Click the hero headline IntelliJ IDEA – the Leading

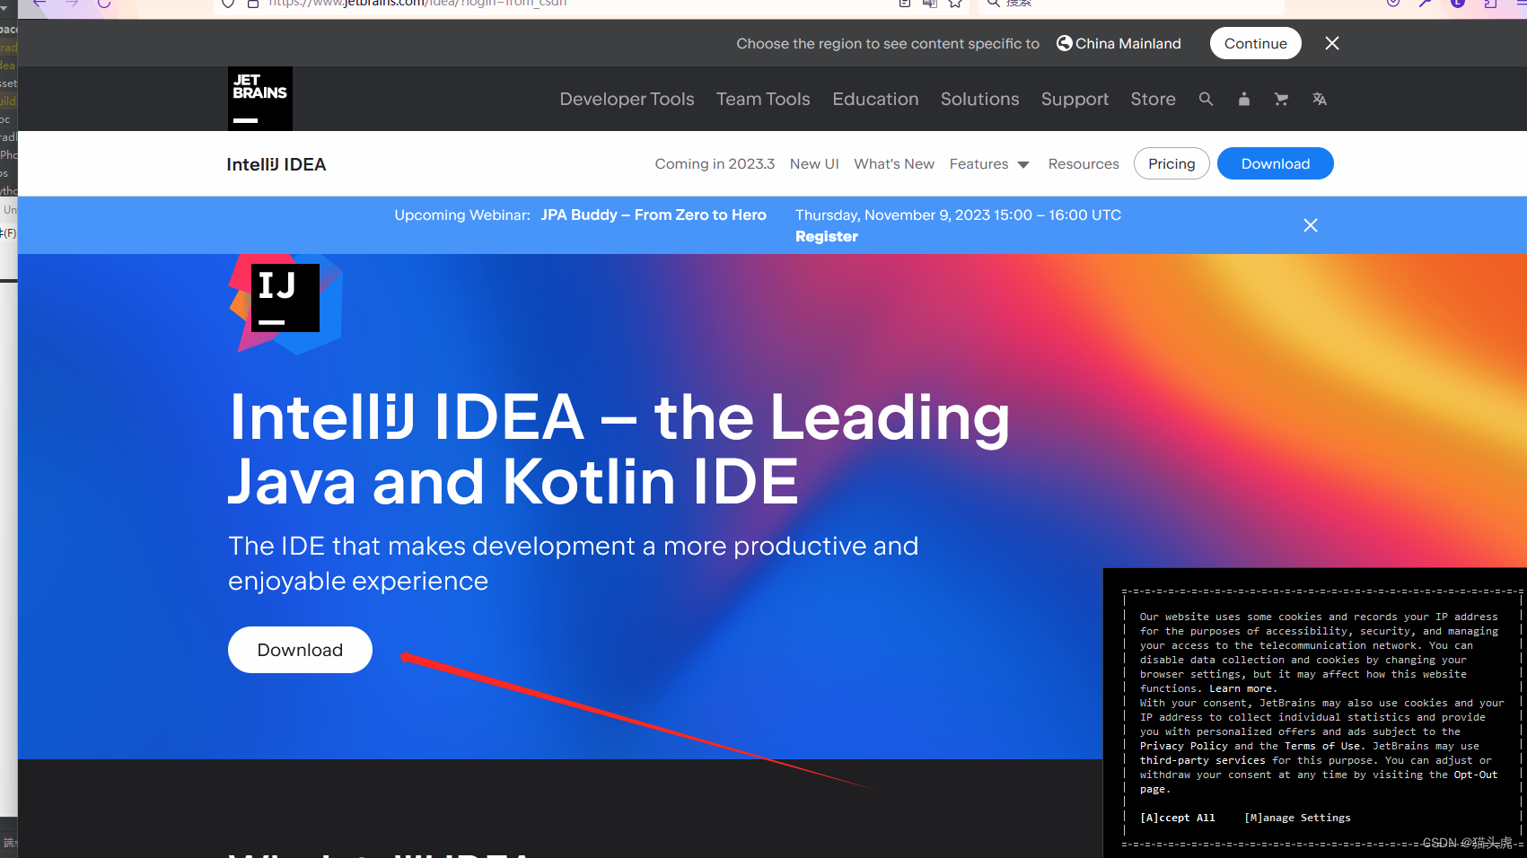(x=619, y=417)
